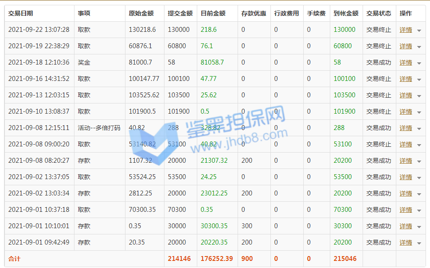Image resolution: width=430 pixels, height=268 pixels.
Task: Click 详情 for 2021-09-08 09:00:20 withdrawal
Action: (x=405, y=144)
